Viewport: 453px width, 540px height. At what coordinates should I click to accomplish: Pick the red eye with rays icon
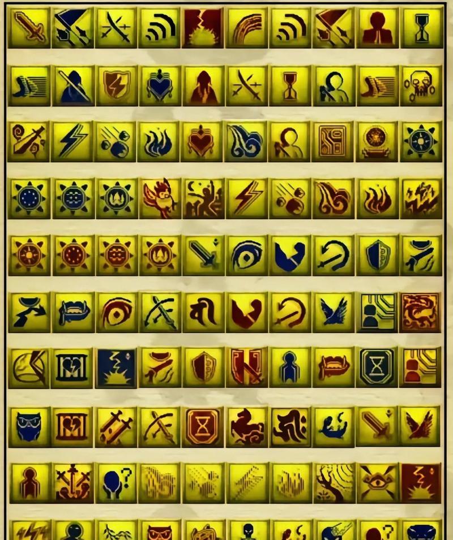(377, 483)
